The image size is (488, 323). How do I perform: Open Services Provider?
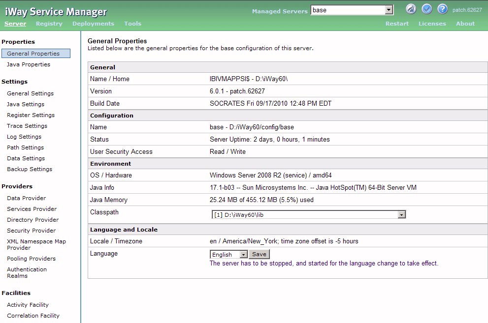(x=32, y=209)
